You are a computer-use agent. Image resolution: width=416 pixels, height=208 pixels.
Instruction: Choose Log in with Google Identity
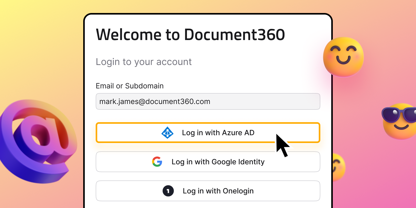pos(208,162)
